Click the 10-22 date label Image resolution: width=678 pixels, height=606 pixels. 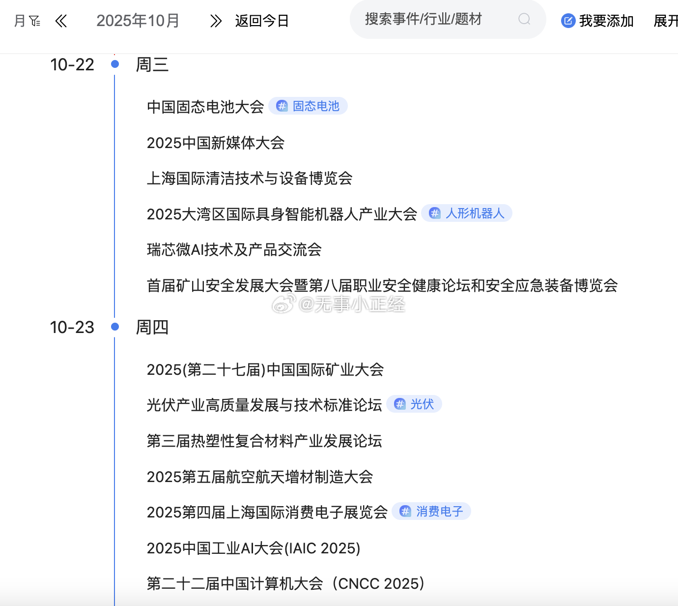[x=72, y=64]
